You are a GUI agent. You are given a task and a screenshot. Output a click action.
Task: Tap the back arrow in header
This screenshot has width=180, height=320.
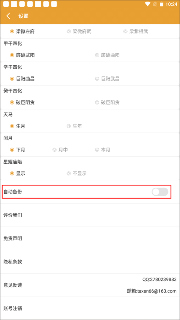point(8,16)
